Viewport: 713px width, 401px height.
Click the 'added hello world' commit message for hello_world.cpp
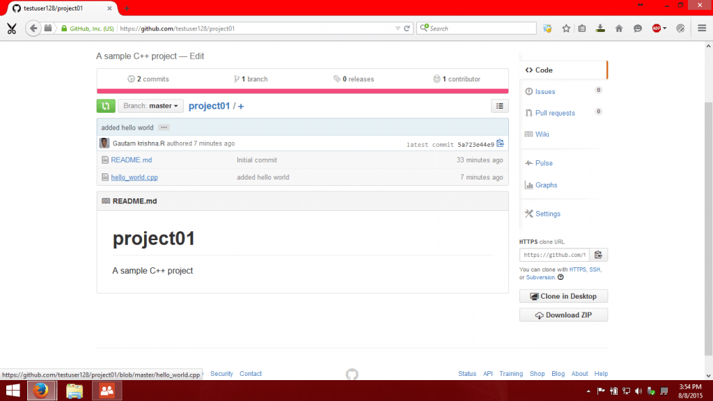(x=263, y=178)
